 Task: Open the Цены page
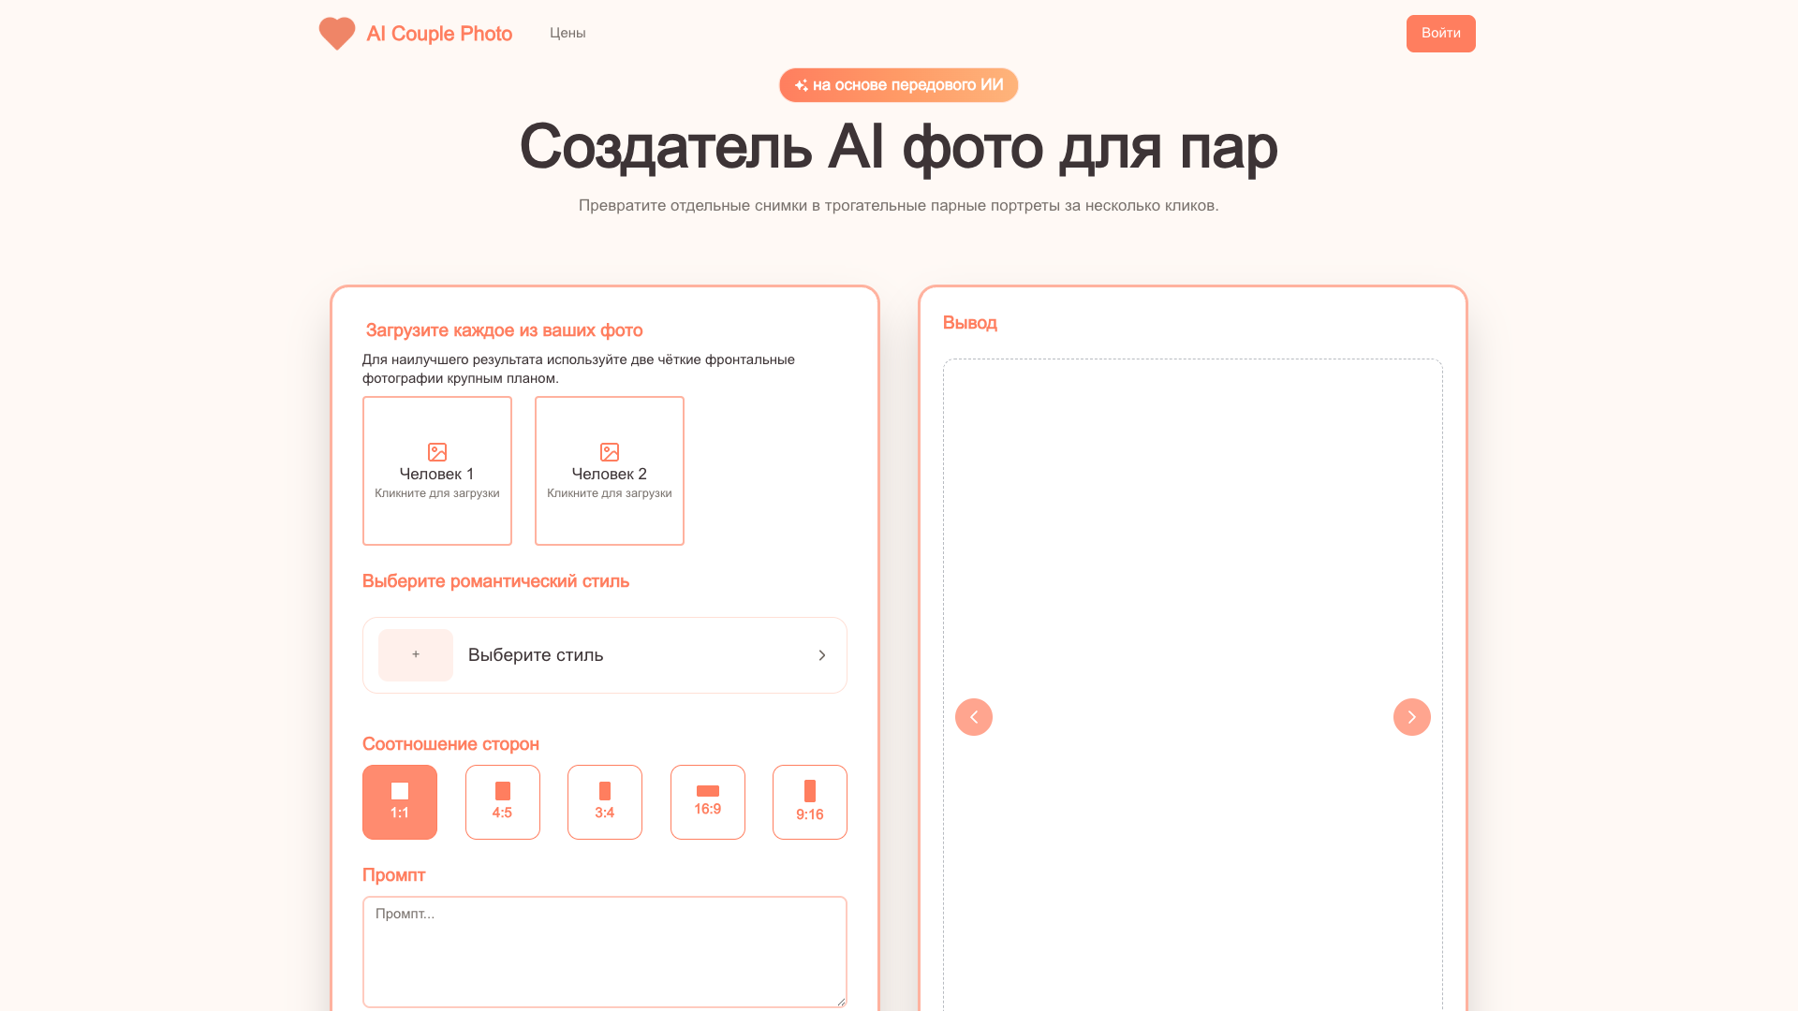point(567,33)
